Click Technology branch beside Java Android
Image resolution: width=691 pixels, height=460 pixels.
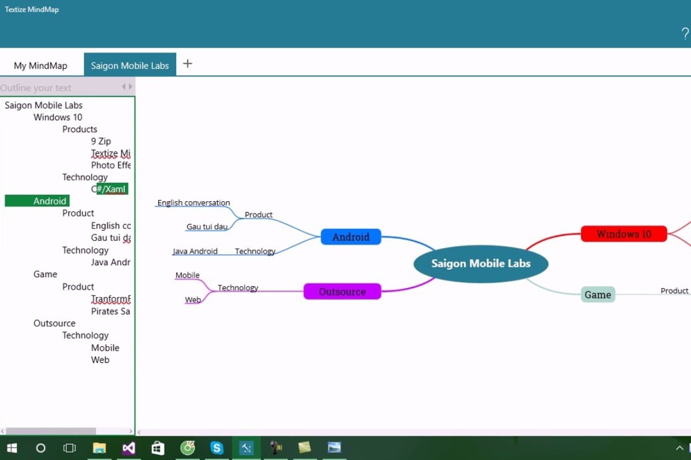255,251
